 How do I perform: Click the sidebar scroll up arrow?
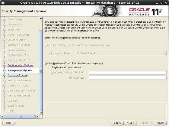click(41, 18)
